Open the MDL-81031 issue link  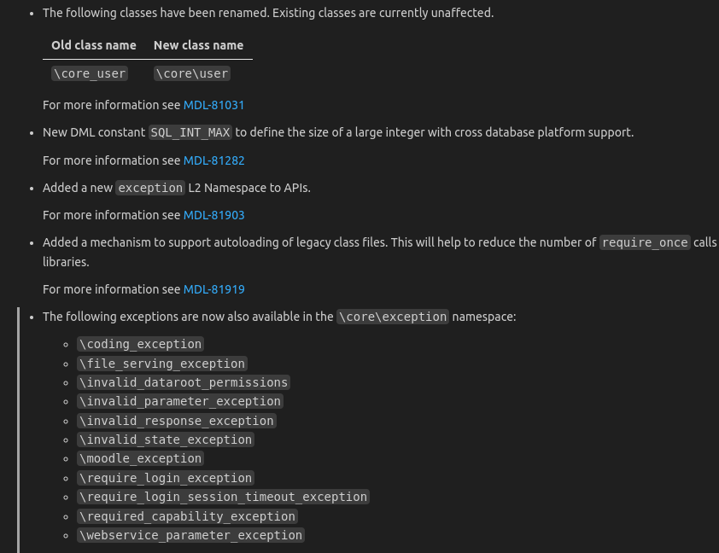tap(213, 105)
